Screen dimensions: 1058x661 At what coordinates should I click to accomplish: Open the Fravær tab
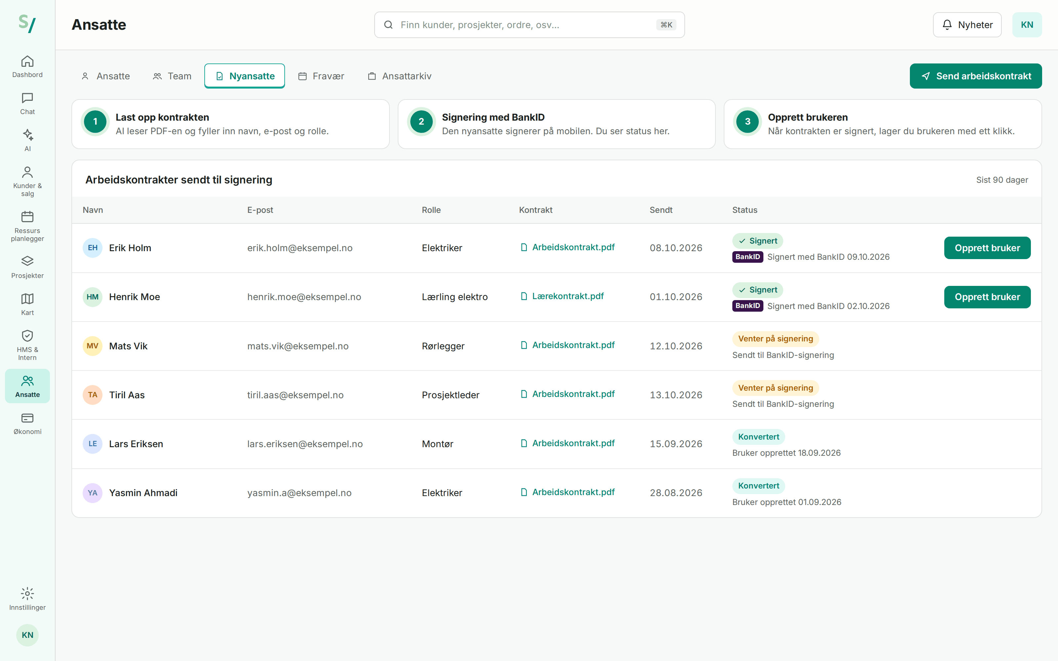coord(321,76)
